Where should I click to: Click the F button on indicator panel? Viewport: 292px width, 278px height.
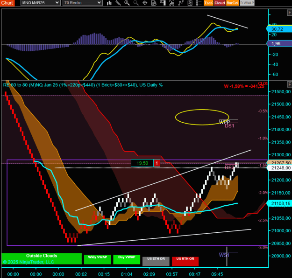tap(289, 13)
